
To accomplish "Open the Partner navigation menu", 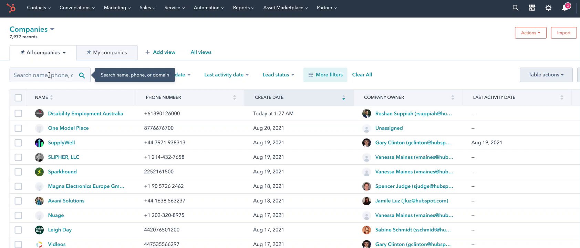I will (327, 8).
